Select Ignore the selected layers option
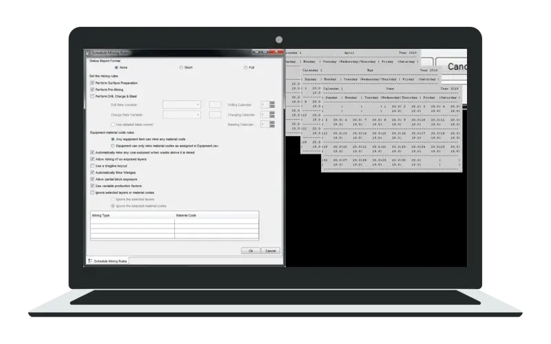The width and height of the screenshot is (551, 344). 113,200
